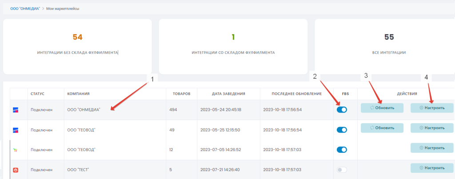Turn off the FBS toggle for ООО "ОНМЕДИА"
Viewport: 455px width, 179px height.
(x=342, y=109)
